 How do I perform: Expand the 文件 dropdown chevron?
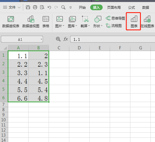[x=19, y=7]
